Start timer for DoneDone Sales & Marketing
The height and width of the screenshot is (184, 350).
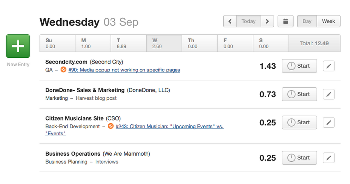click(x=299, y=94)
